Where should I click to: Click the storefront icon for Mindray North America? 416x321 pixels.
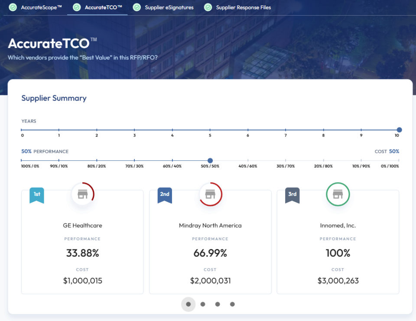point(210,194)
